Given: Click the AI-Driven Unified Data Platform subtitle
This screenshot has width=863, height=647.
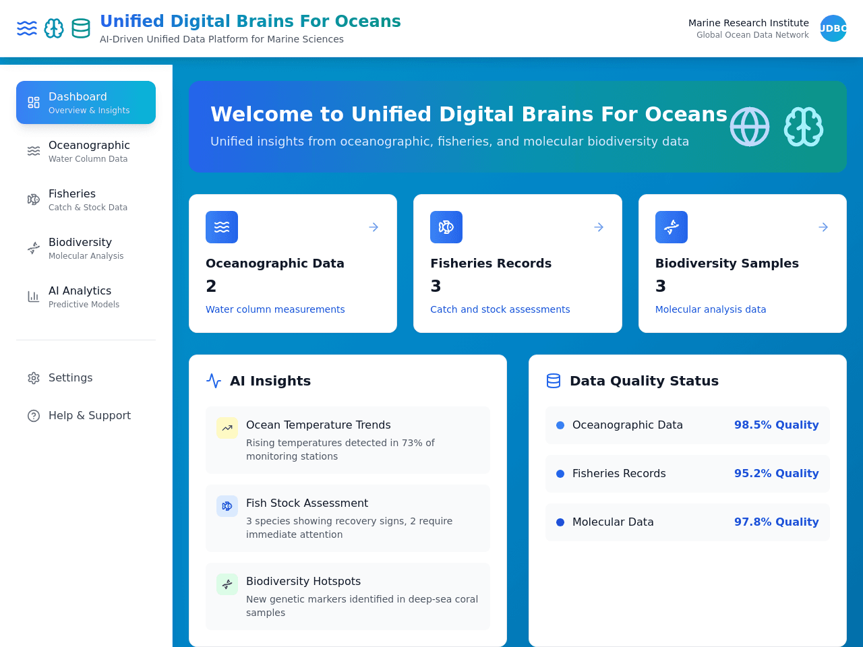Looking at the screenshot, I should pyautogui.click(x=222, y=39).
